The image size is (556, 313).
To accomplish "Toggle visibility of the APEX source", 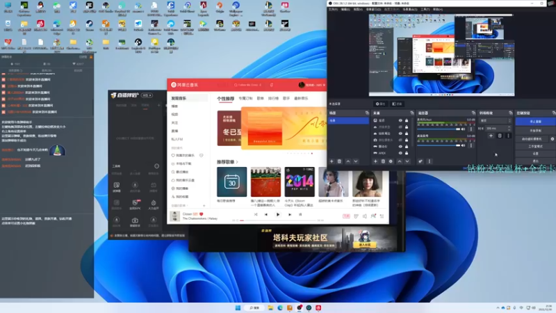I will click(x=400, y=153).
